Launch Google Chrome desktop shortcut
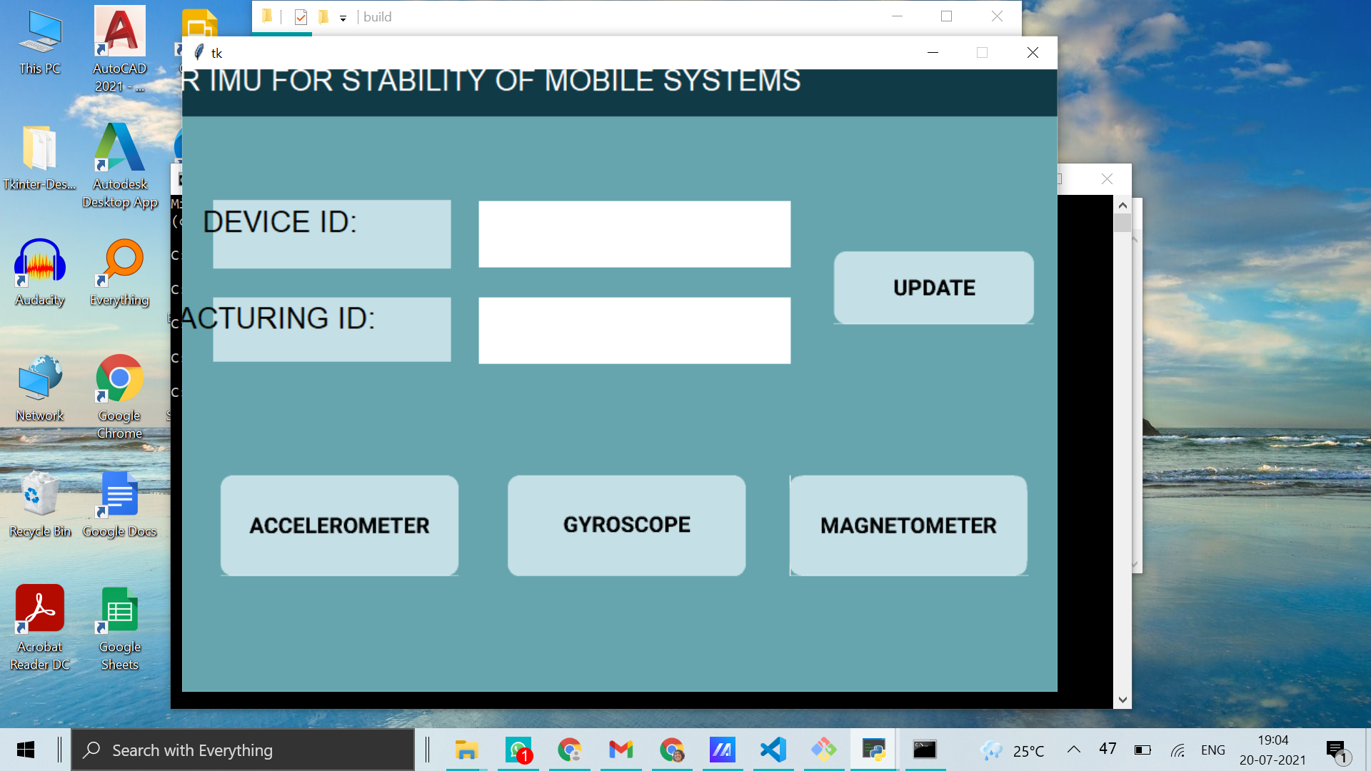The height and width of the screenshot is (771, 1371). (119, 378)
